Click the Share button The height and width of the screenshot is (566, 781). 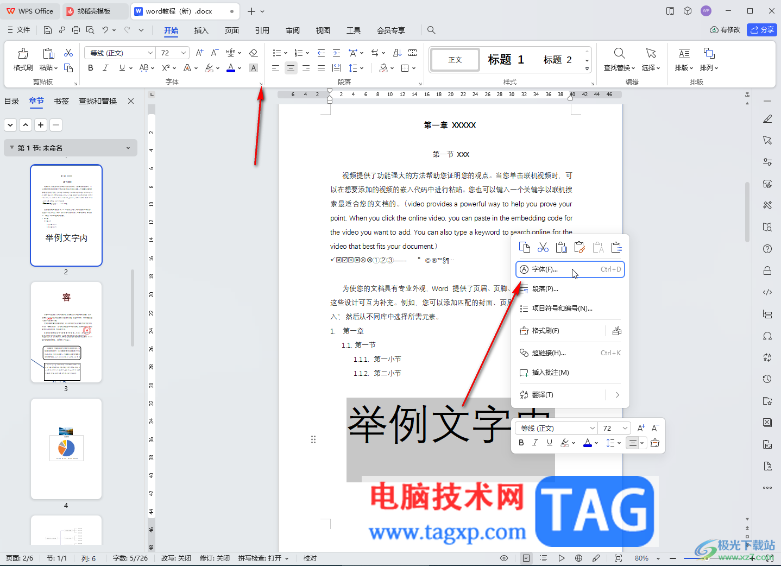[762, 30]
